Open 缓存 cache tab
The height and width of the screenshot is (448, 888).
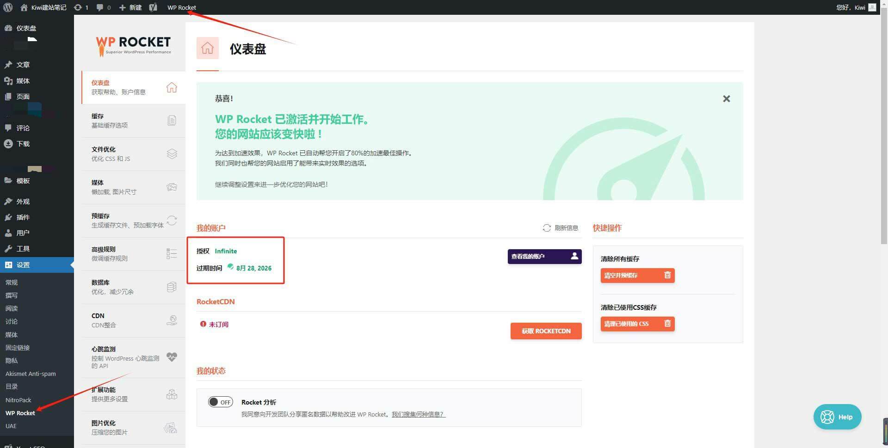pos(134,120)
